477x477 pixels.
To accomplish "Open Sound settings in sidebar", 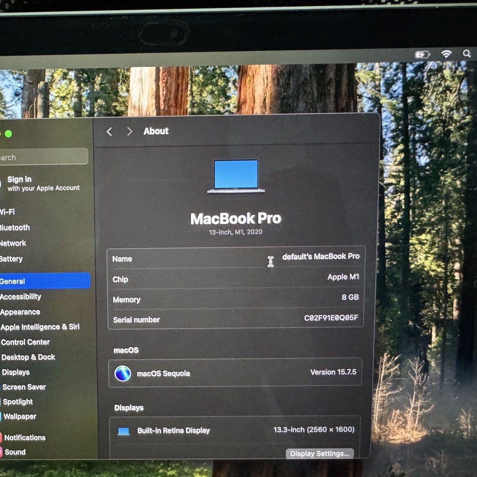I will pyautogui.click(x=15, y=452).
